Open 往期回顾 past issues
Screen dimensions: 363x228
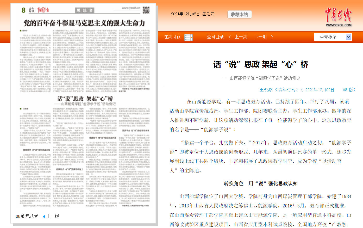[x=172, y=37]
